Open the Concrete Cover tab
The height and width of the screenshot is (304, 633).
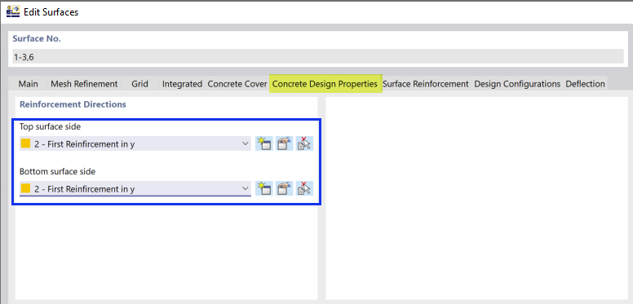click(237, 84)
